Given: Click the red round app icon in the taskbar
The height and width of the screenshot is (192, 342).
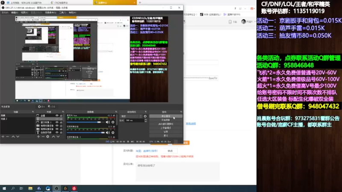Looking at the screenshot, I should pyautogui.click(x=74, y=188).
